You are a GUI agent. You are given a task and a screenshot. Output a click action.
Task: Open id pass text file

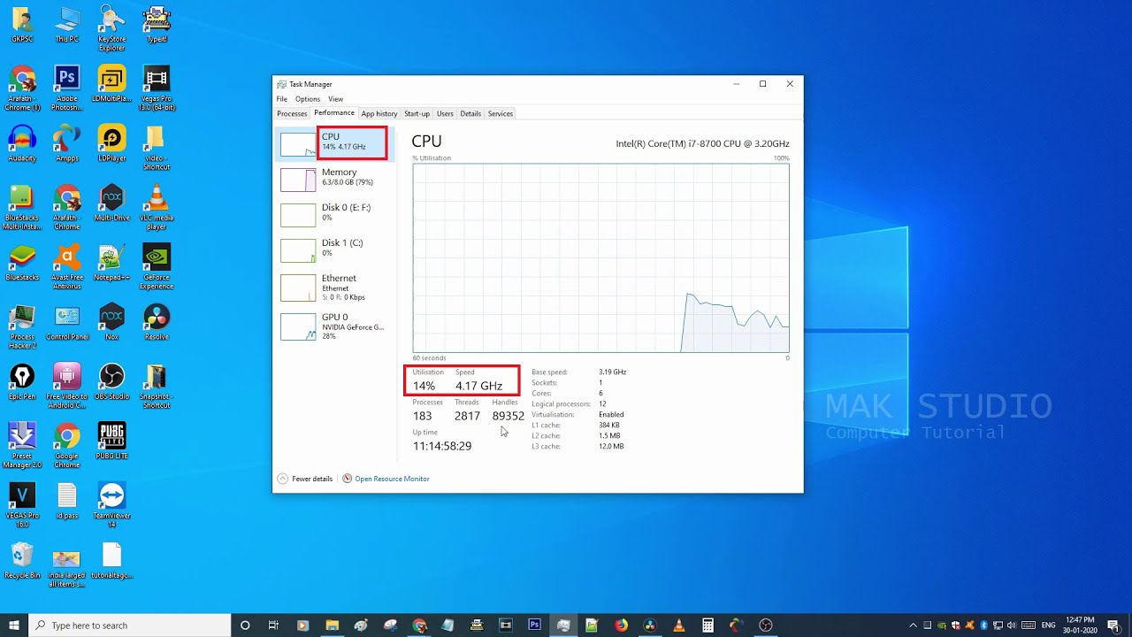[67, 501]
